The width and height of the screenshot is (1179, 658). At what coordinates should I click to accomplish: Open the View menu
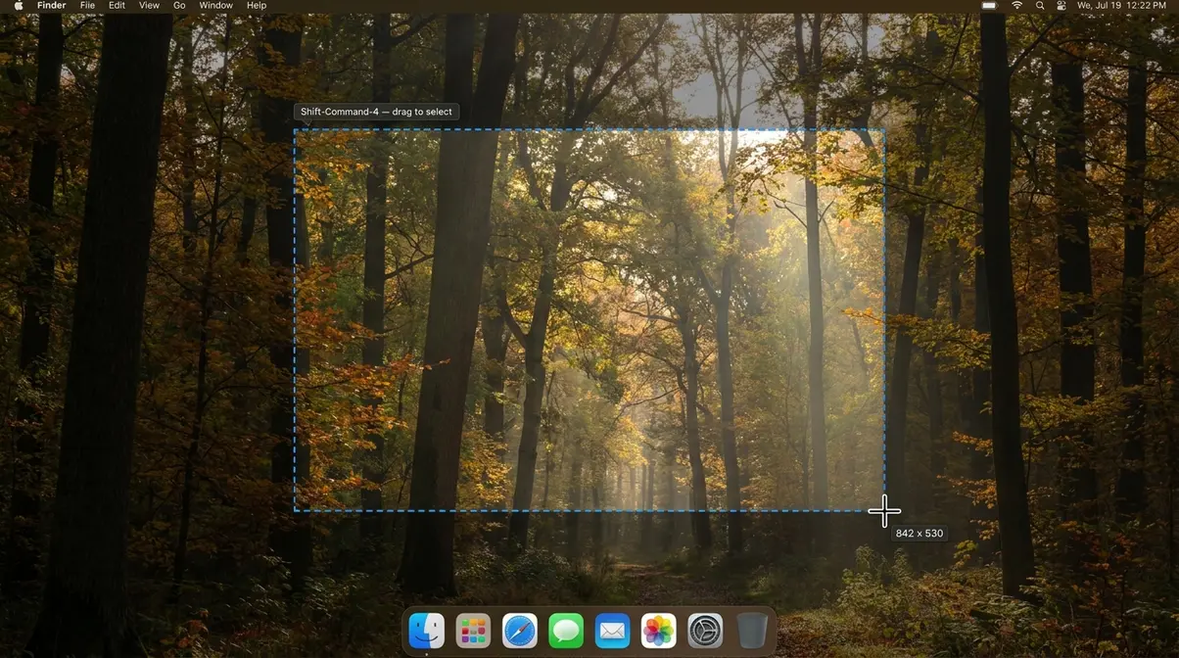point(149,6)
